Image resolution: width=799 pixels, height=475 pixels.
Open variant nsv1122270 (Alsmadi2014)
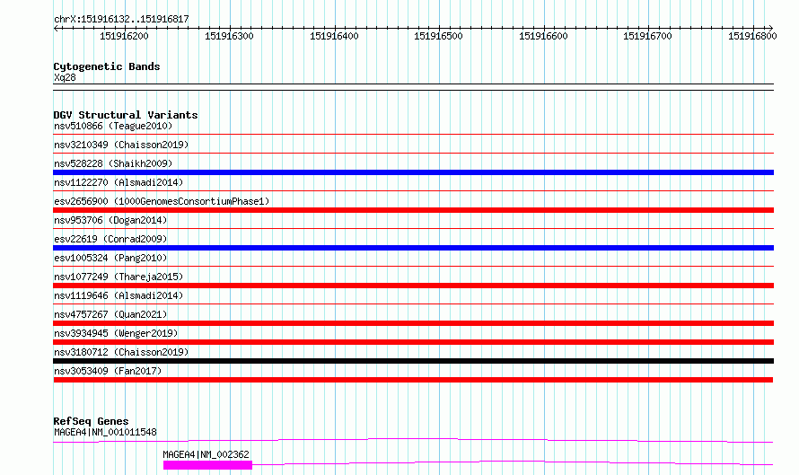click(x=119, y=182)
